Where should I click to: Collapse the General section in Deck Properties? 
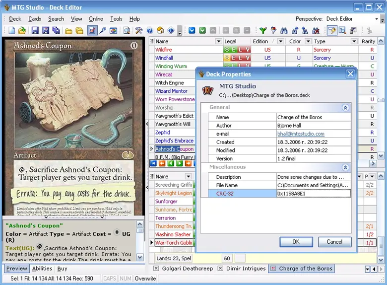345,107
